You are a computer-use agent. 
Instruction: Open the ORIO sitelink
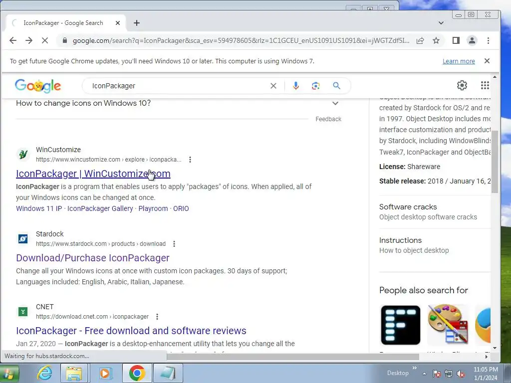tap(181, 208)
